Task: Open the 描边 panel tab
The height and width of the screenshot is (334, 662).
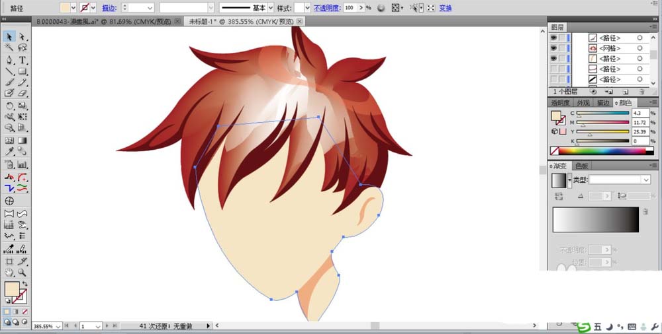Action: coord(603,103)
